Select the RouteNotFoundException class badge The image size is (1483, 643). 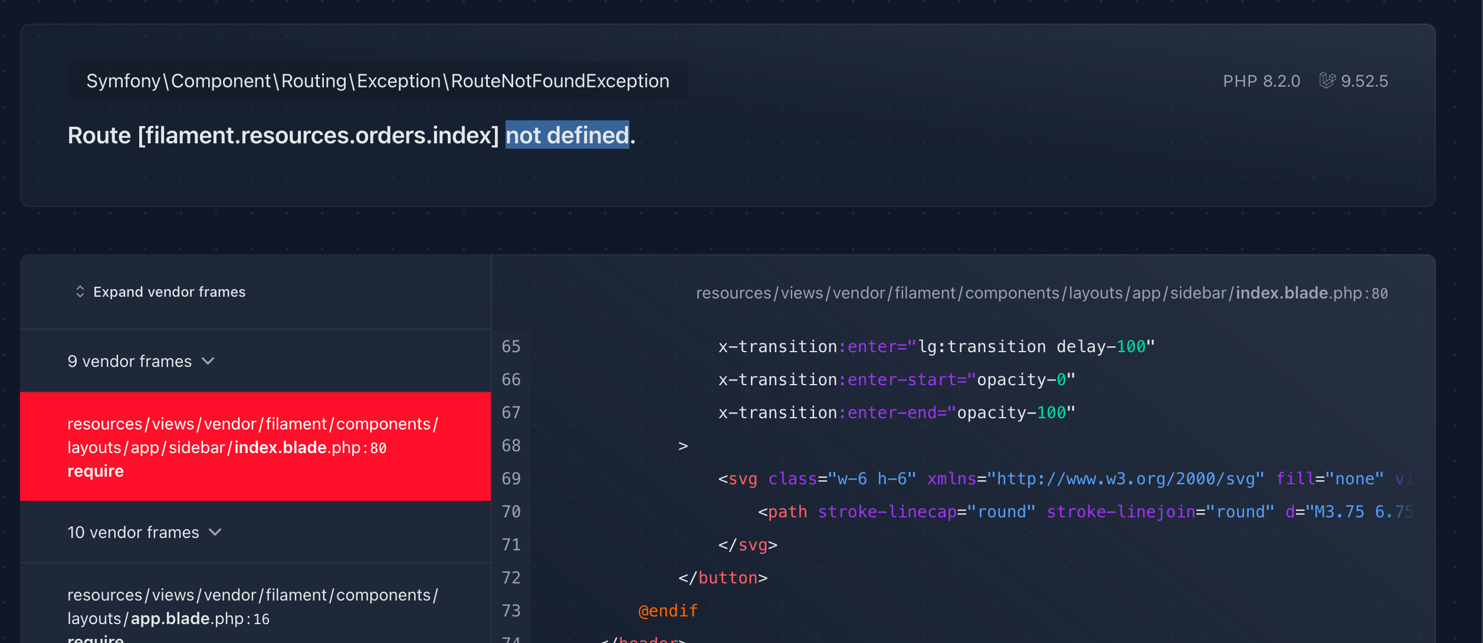point(378,81)
